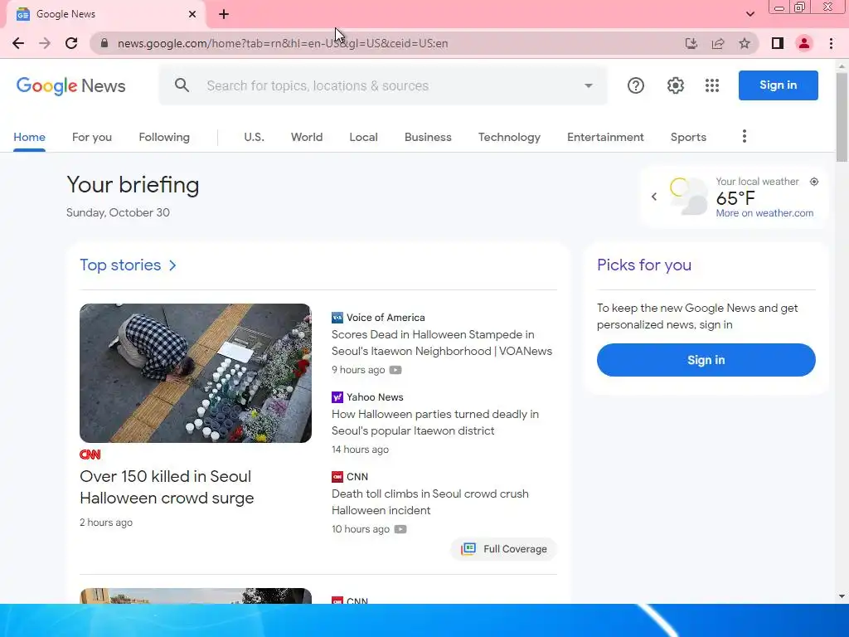Click the CNN source label above Death toll
849x637 pixels.
[357, 477]
